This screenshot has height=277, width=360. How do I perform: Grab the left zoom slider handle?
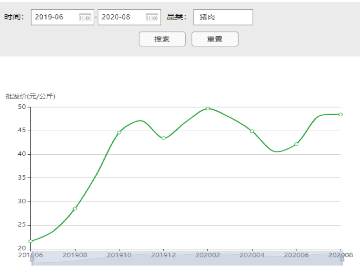(32, 258)
